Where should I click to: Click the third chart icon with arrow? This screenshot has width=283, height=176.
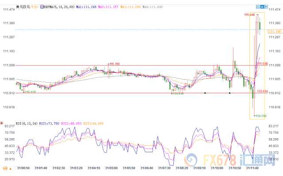pyautogui.click(x=266, y=7)
